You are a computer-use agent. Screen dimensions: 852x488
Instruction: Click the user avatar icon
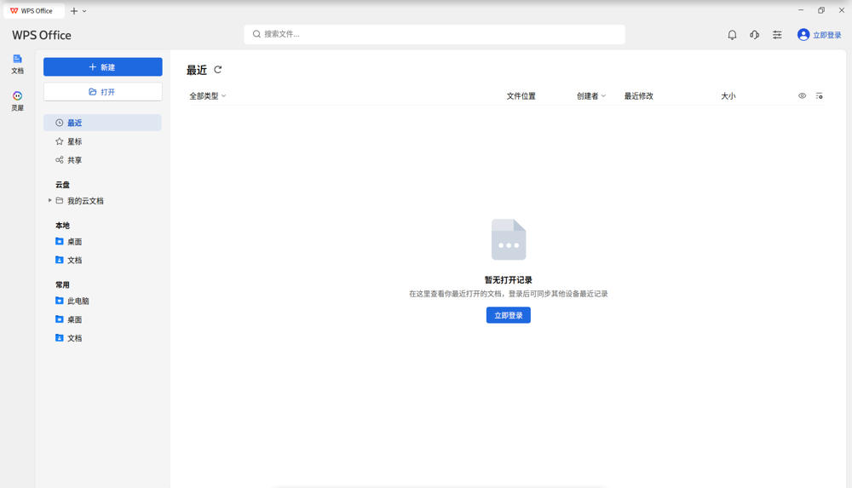tap(803, 35)
